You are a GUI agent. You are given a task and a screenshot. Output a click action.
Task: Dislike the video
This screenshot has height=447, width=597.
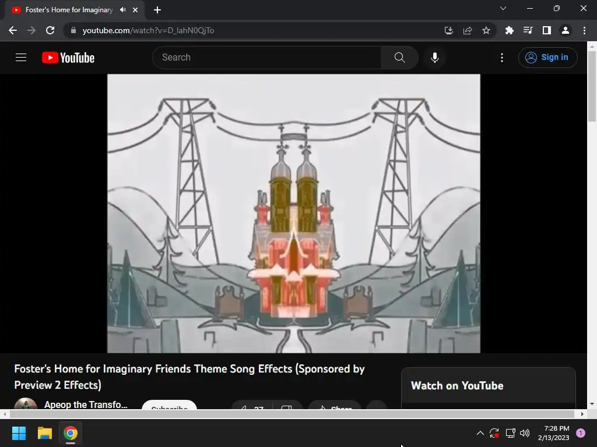287,405
